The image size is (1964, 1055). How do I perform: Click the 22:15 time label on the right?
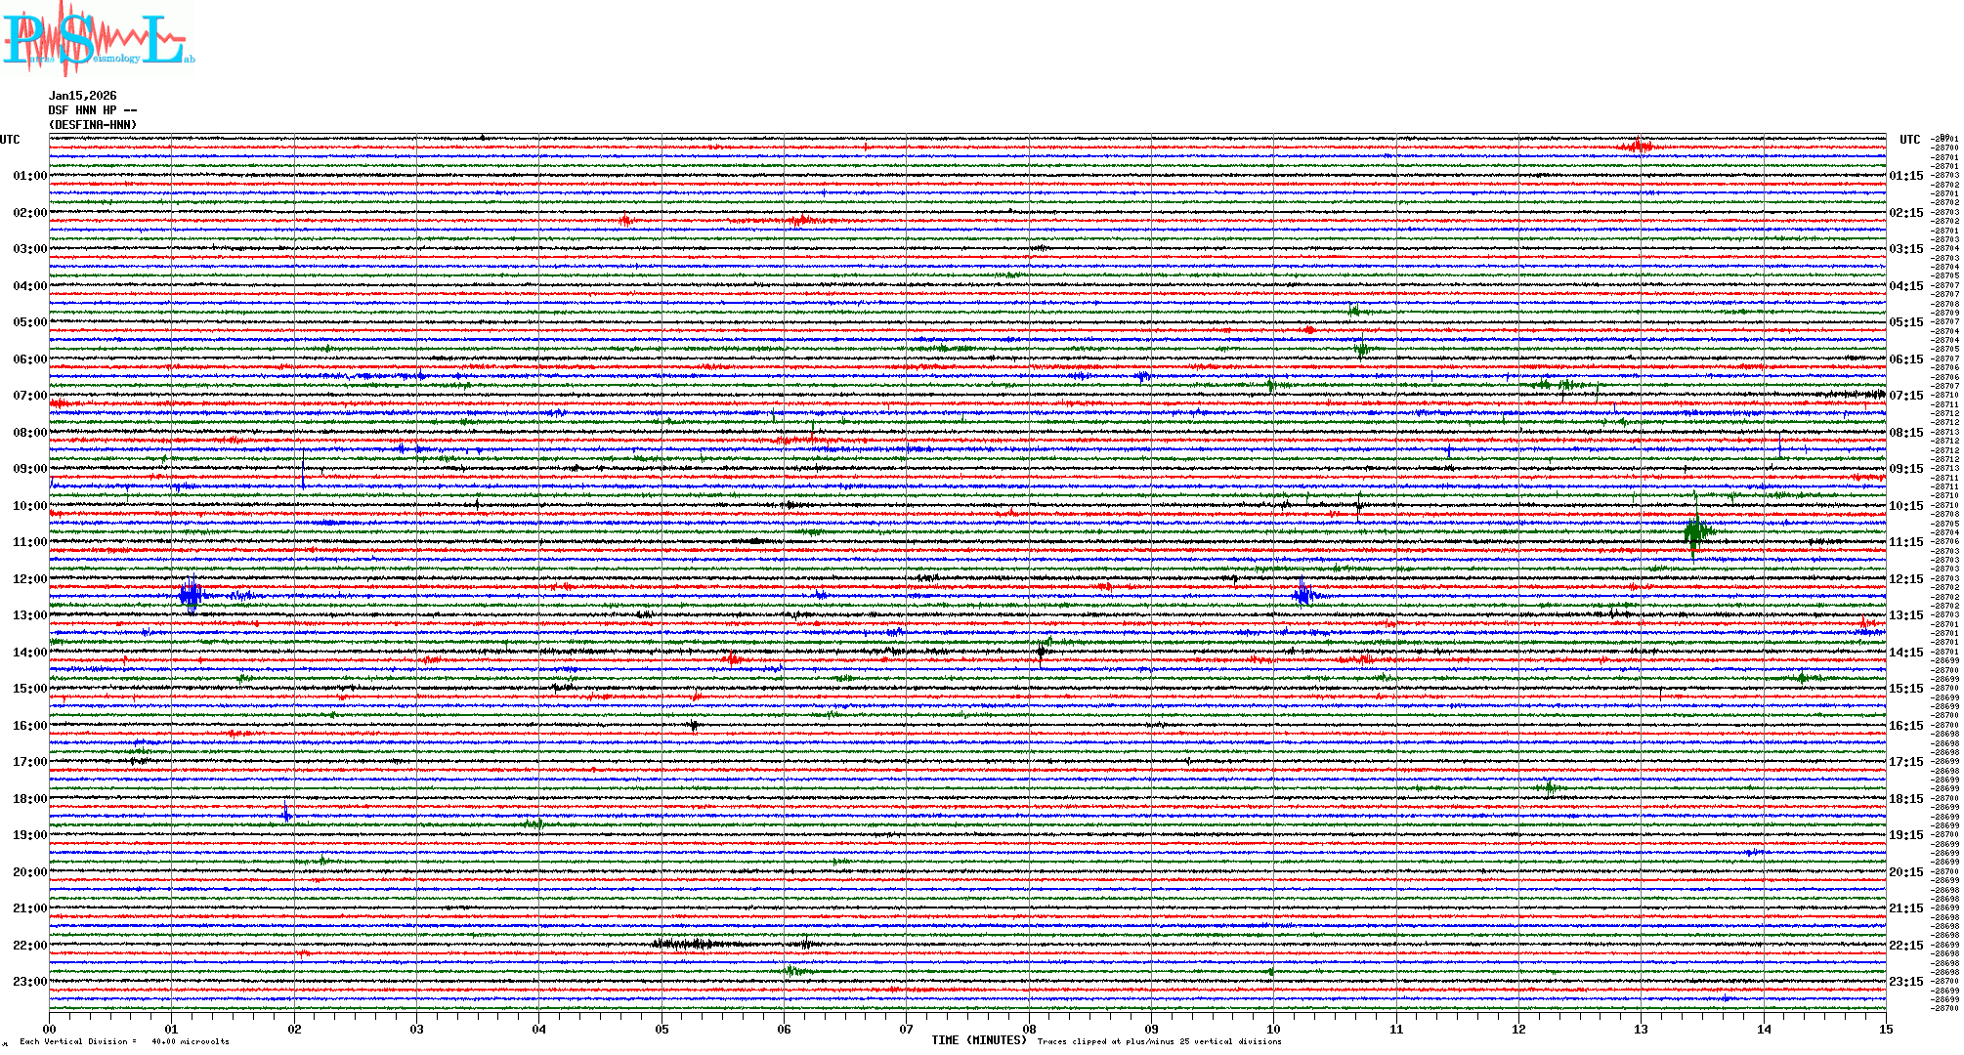1905,946
